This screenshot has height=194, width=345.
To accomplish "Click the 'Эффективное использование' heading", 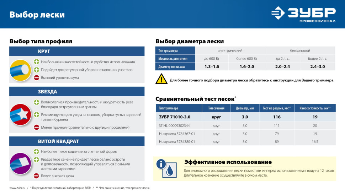I will 228,162.
